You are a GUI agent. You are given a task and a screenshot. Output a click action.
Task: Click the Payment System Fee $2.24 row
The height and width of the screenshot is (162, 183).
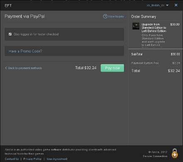(x=156, y=63)
